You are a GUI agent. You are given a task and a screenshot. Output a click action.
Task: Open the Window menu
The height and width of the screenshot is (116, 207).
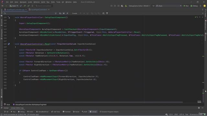pos(68,2)
